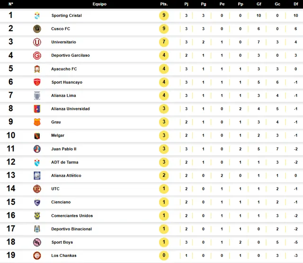Click the Sporting Cristal club crest
The image size is (303, 263).
click(37, 16)
